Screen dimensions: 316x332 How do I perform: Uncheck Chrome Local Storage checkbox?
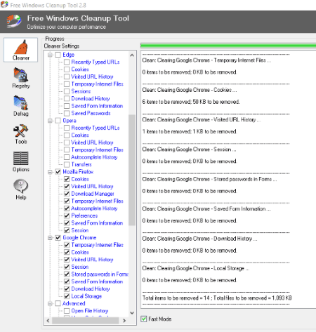pos(67,296)
